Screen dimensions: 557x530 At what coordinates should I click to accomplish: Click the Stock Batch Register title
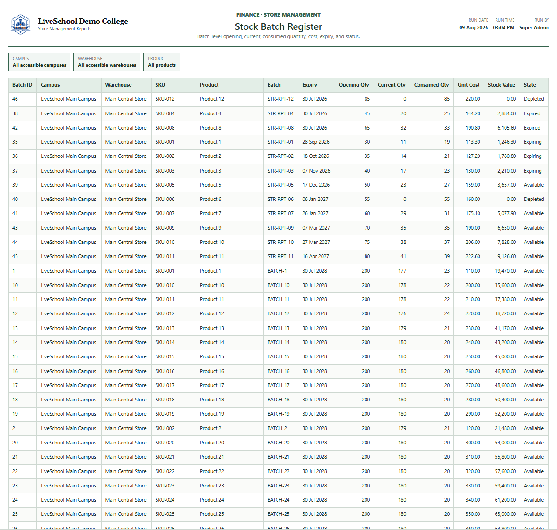[278, 26]
